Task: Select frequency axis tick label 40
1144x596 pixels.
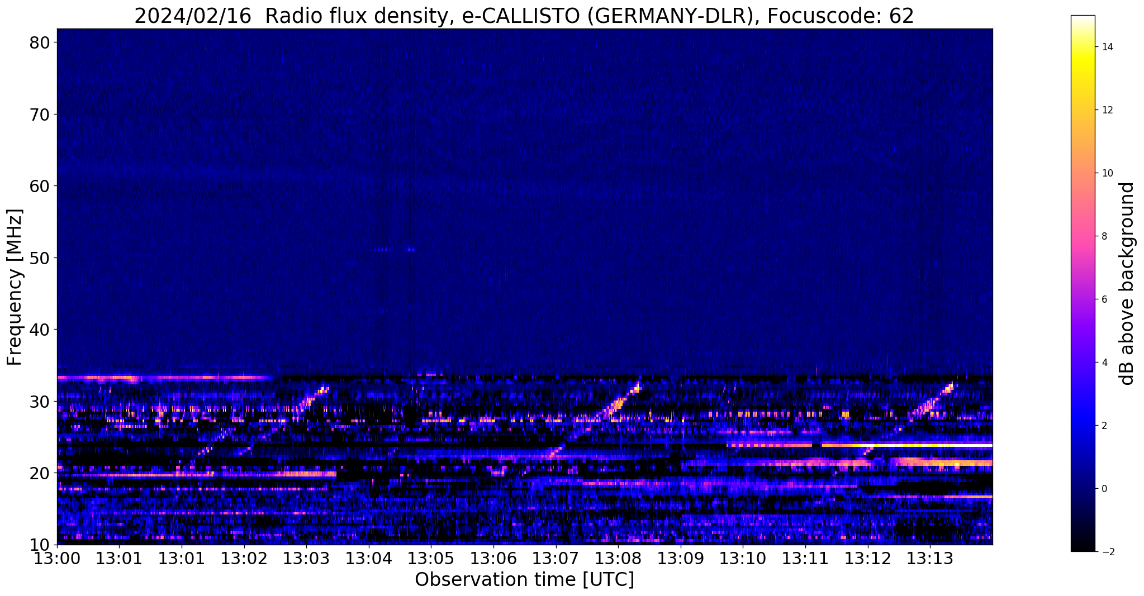Action: pyautogui.click(x=40, y=330)
